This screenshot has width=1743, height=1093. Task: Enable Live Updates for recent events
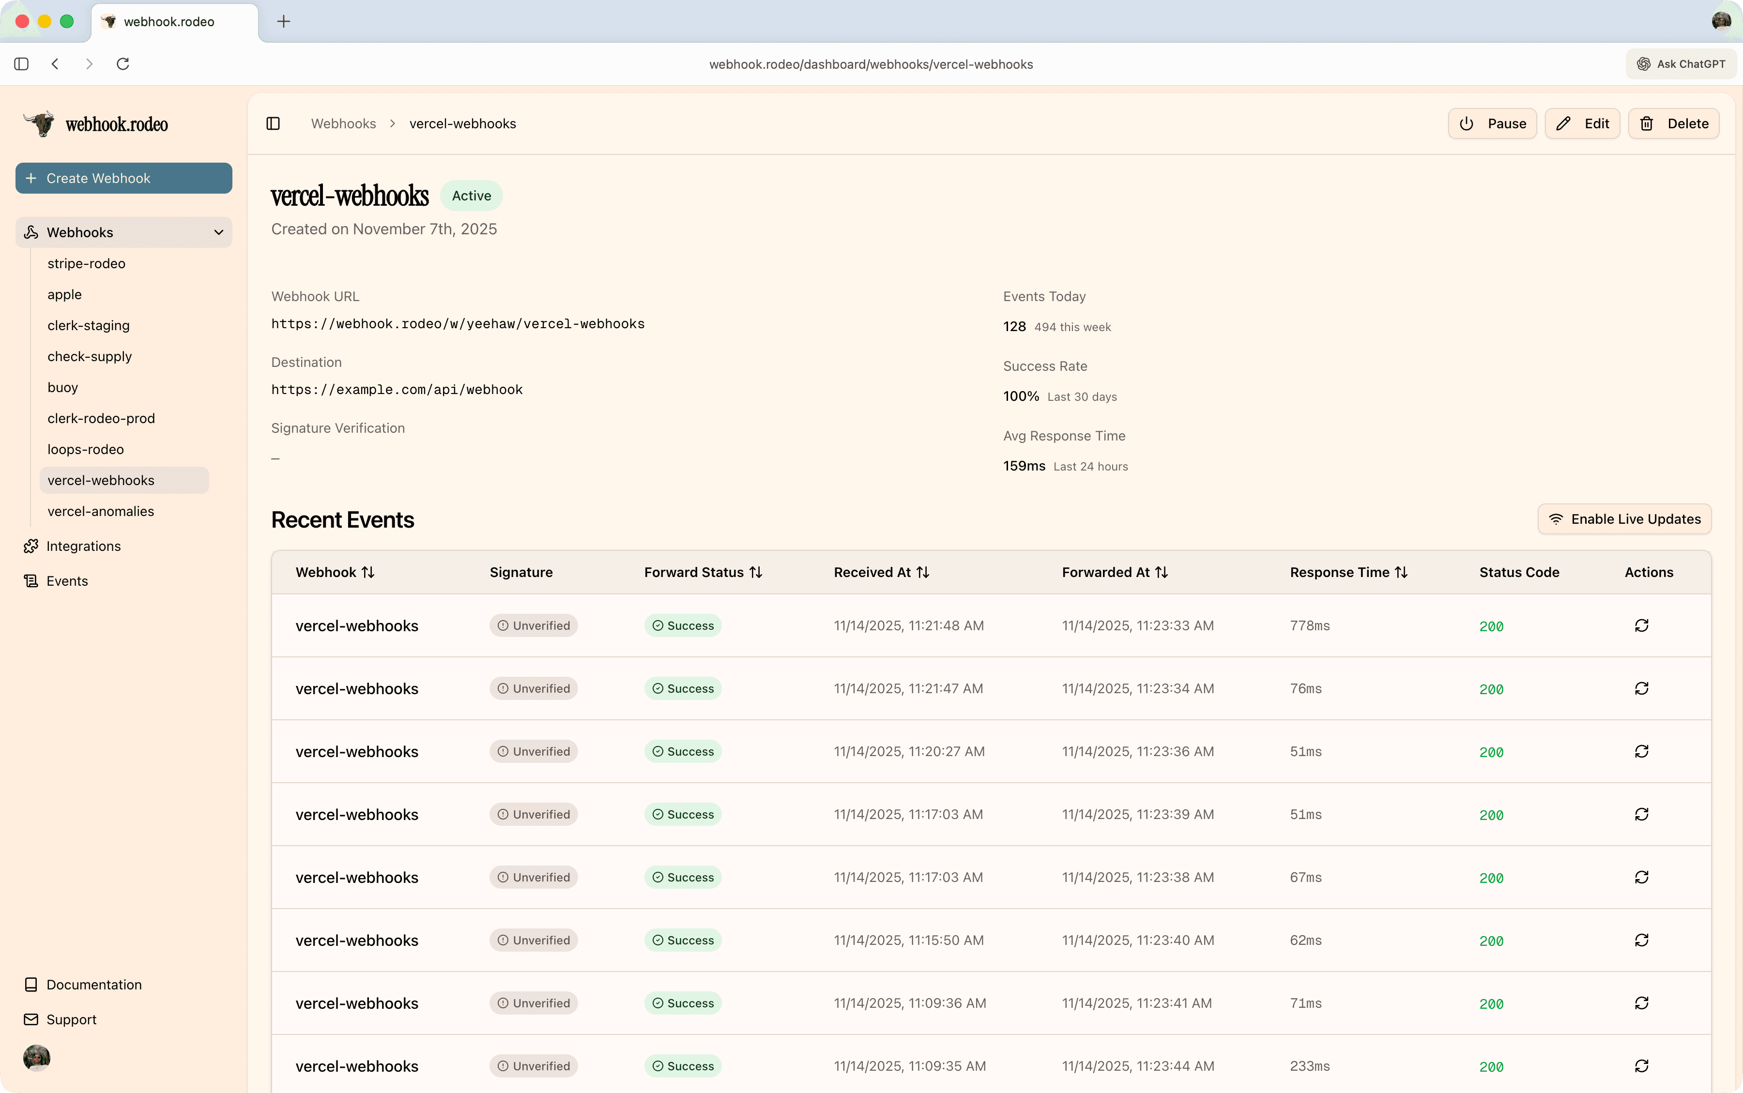(x=1624, y=519)
